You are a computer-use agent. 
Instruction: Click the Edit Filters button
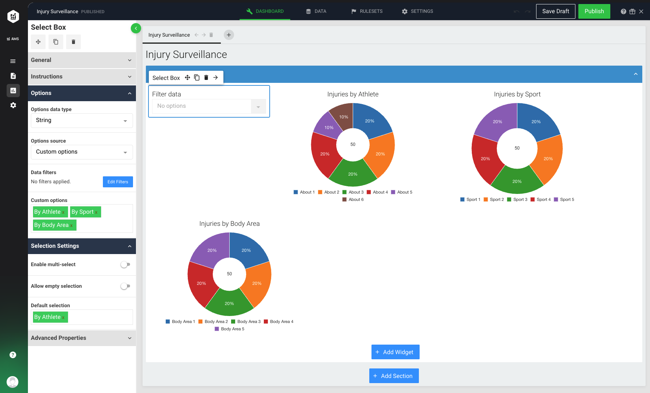[118, 182]
